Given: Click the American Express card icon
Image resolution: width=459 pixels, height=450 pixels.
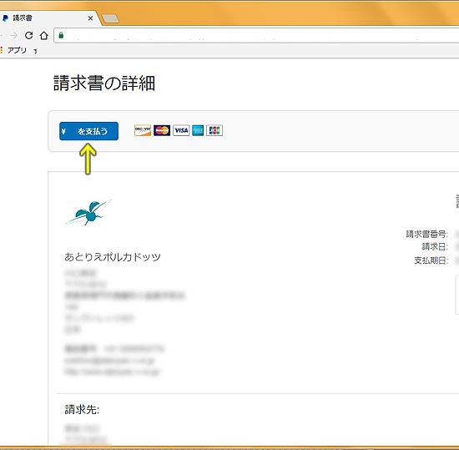Looking at the screenshot, I should click(198, 130).
